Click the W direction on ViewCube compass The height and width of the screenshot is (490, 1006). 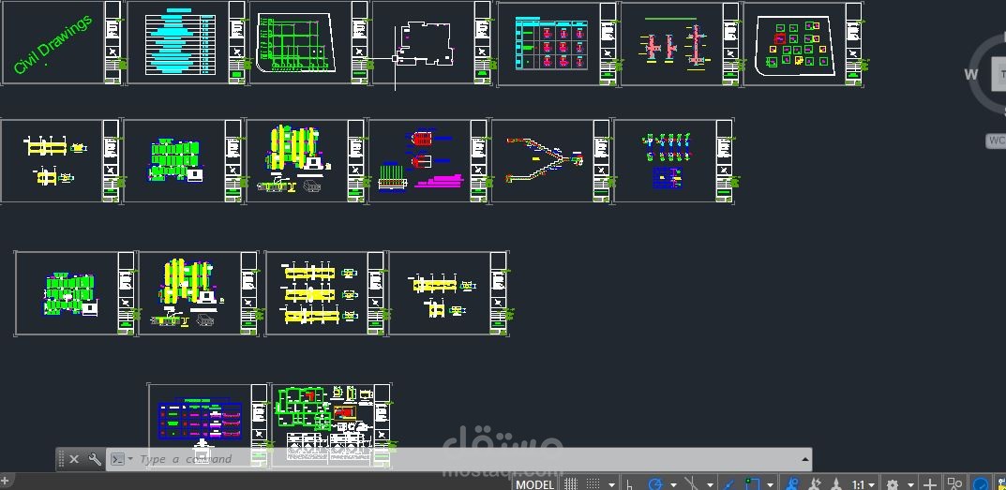click(x=971, y=74)
